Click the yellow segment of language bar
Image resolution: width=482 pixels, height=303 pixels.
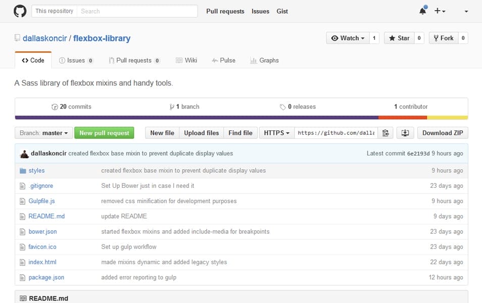click(x=447, y=118)
